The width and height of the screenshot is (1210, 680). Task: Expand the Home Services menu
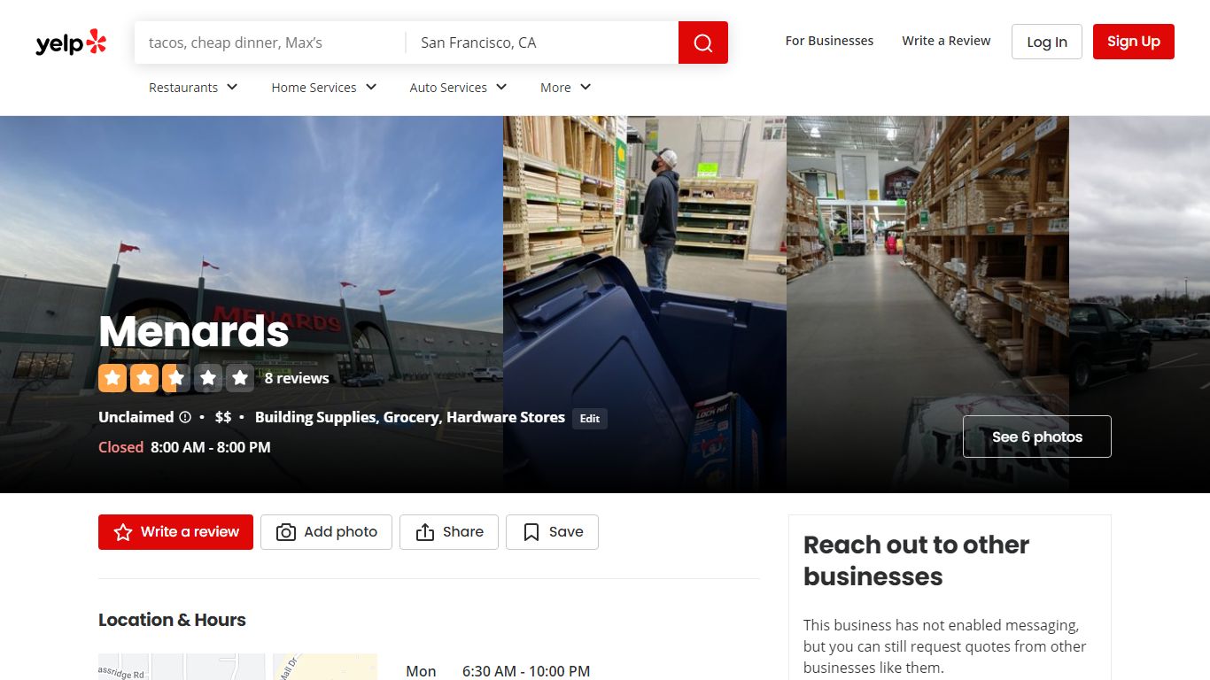324,88
